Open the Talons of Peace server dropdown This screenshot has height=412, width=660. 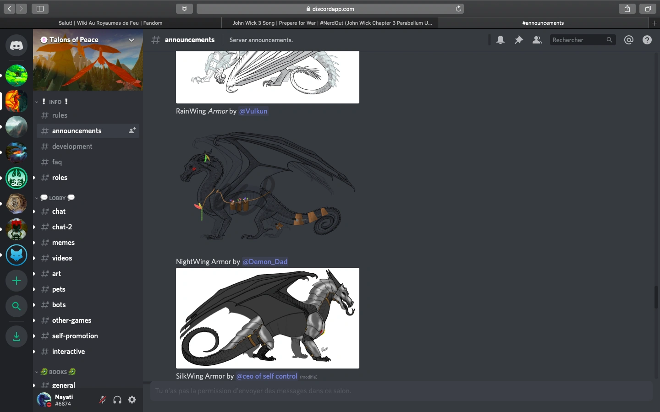click(131, 40)
